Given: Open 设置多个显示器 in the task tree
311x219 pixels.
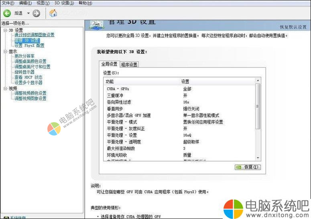Looking at the screenshot, I should (28, 83).
